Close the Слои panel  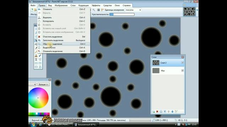[x=183, y=57]
